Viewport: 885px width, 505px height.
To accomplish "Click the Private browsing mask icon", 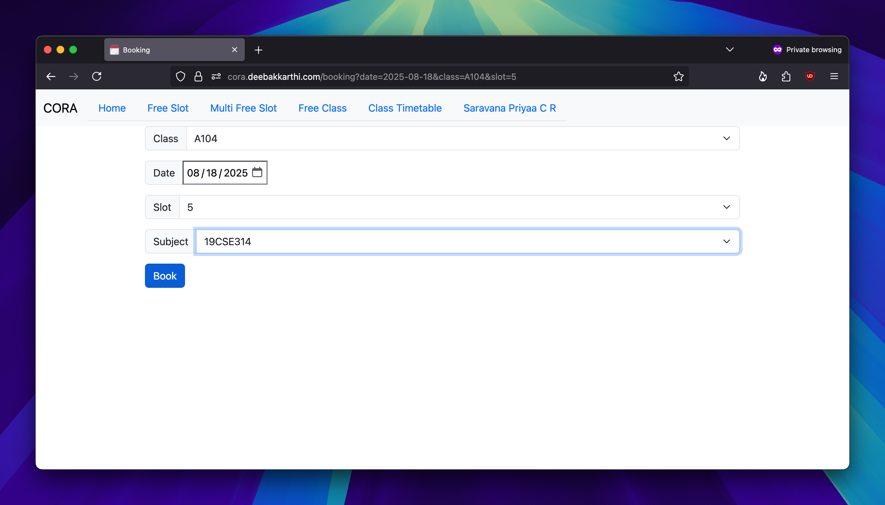I will 777,50.
